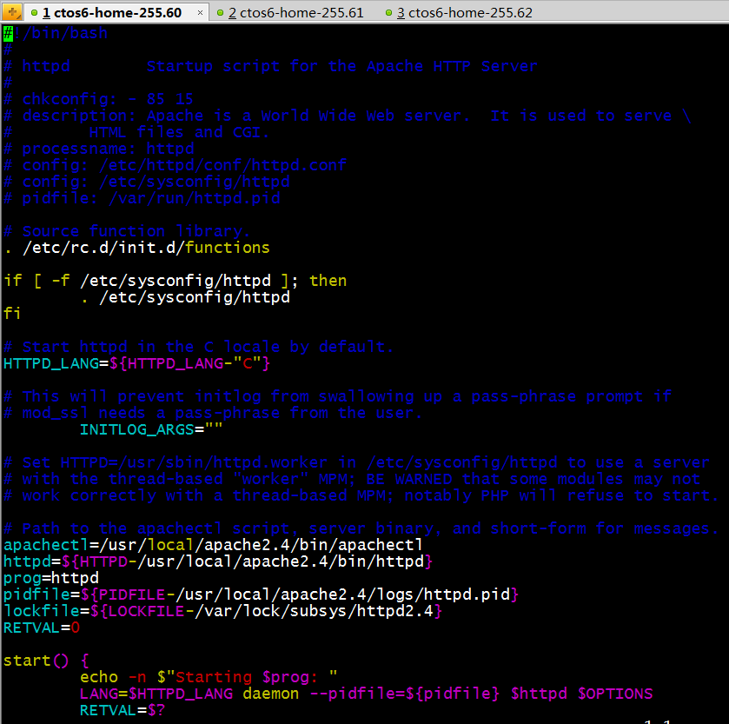Click the green status dot on tab 3
The image size is (729, 724).
point(388,12)
